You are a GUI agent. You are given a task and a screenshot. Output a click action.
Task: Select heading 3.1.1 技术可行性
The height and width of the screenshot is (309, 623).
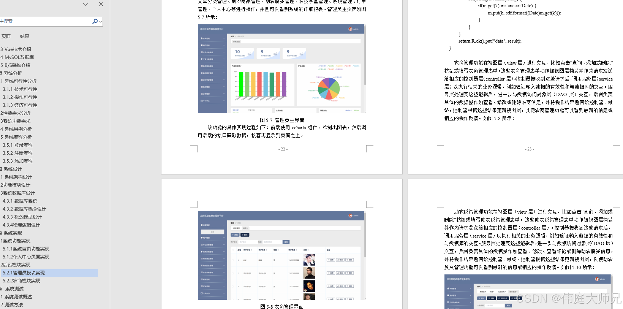click(20, 89)
